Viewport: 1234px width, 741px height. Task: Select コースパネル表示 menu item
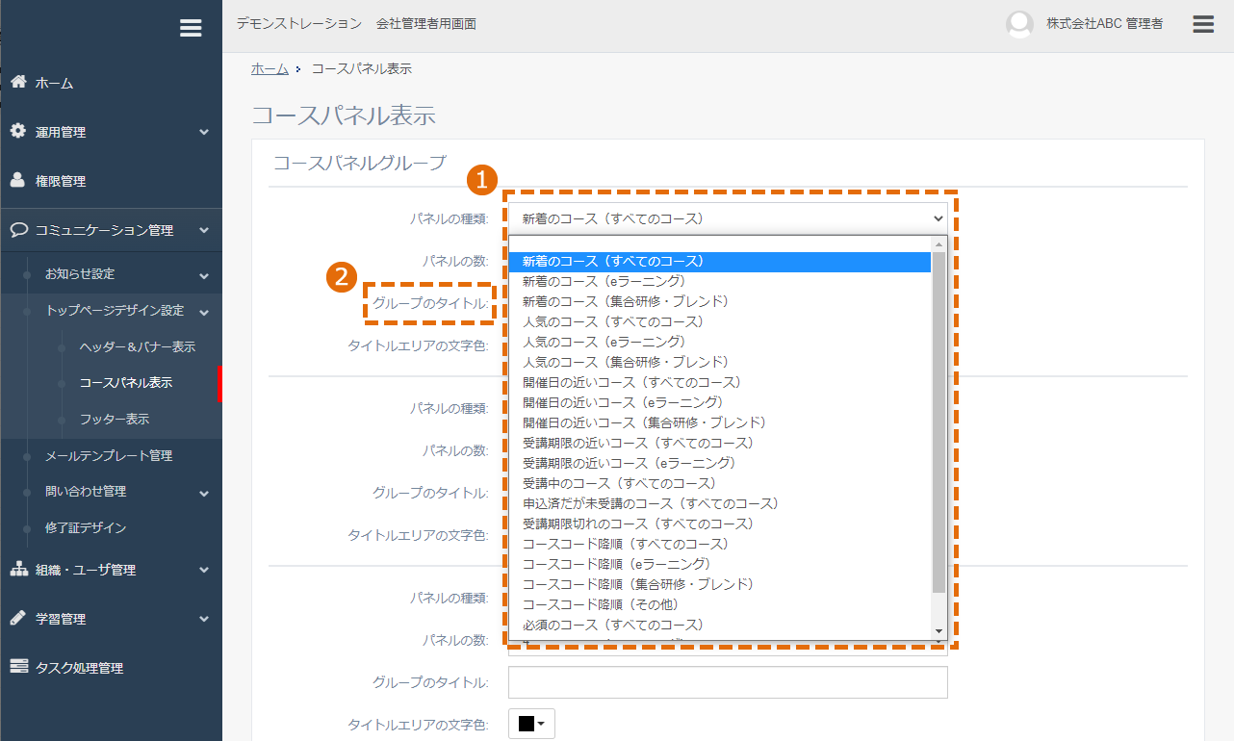pyautogui.click(x=126, y=383)
